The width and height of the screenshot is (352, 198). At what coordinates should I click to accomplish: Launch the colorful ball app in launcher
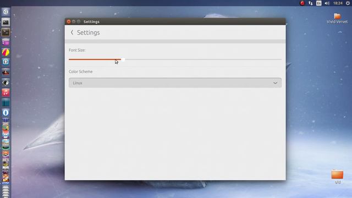coord(5,52)
